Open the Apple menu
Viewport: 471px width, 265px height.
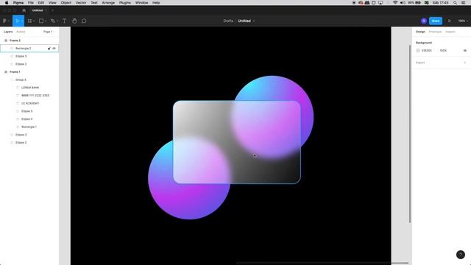click(x=7, y=3)
